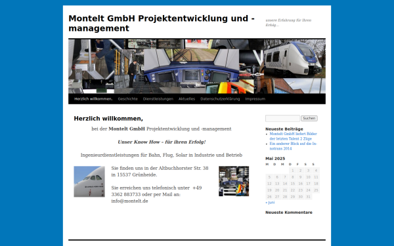The width and height of the screenshot is (394, 246).
Task: Click the 'Herzlich willkommen,' page heading
Action: (x=108, y=119)
